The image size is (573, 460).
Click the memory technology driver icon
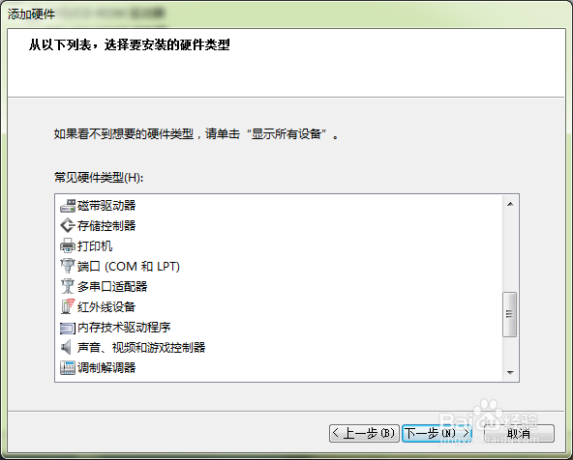pos(68,328)
